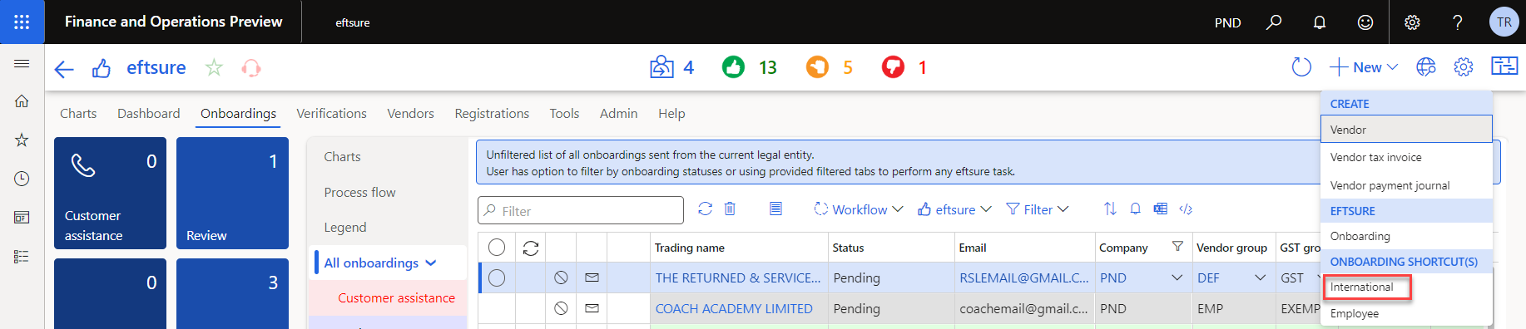
Task: Expand the Filter dropdown in grid toolbar
Action: pos(1037,209)
